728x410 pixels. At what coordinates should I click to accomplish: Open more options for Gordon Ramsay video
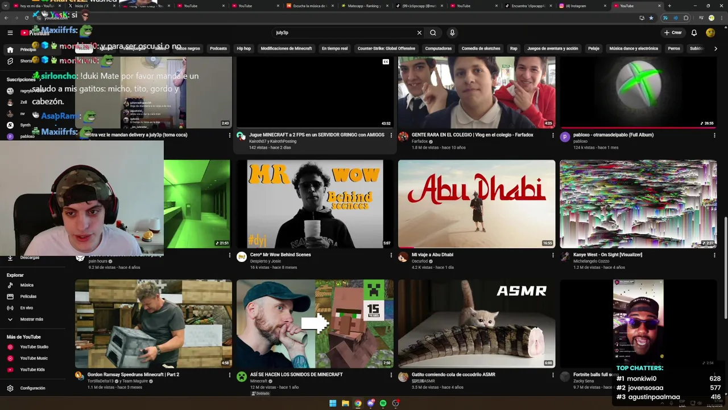pos(229,375)
